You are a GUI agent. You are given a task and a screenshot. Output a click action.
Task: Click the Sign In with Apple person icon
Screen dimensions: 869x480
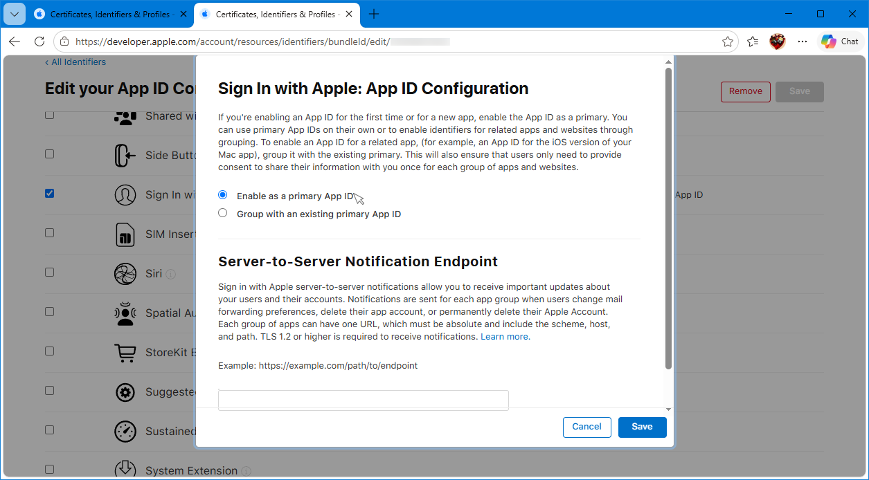pos(125,195)
